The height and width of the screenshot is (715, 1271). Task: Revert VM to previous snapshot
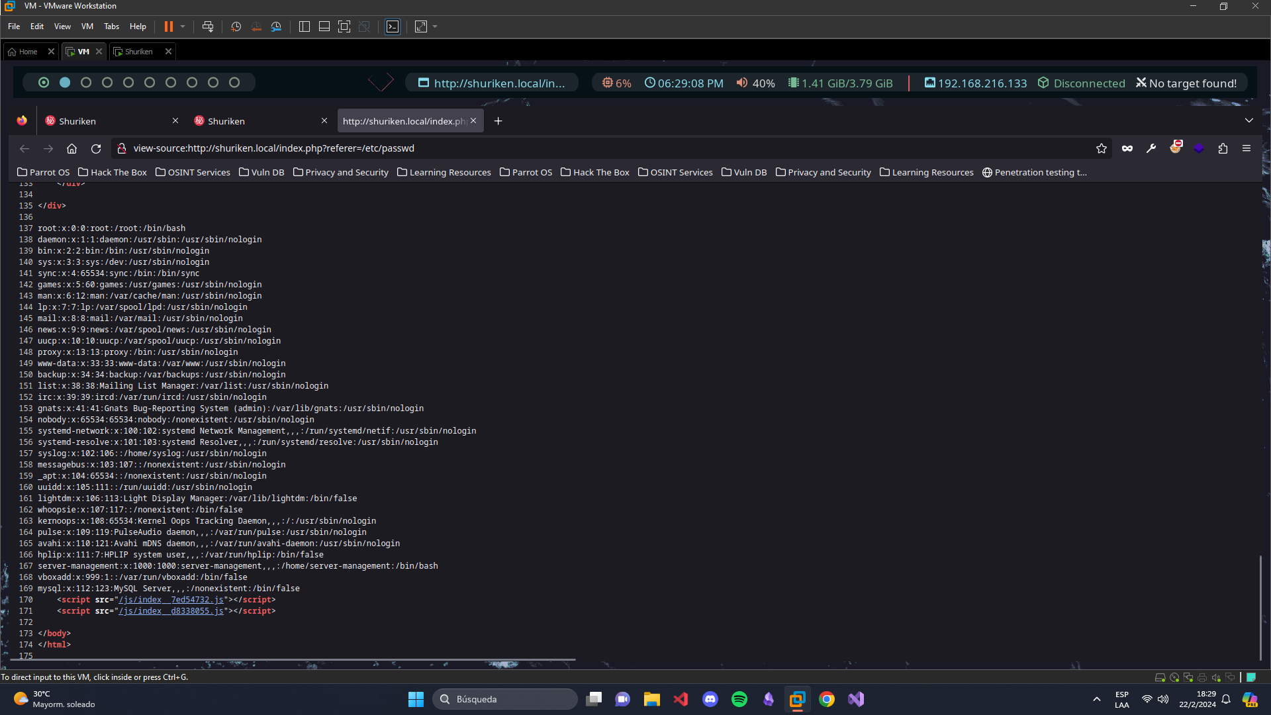click(256, 26)
